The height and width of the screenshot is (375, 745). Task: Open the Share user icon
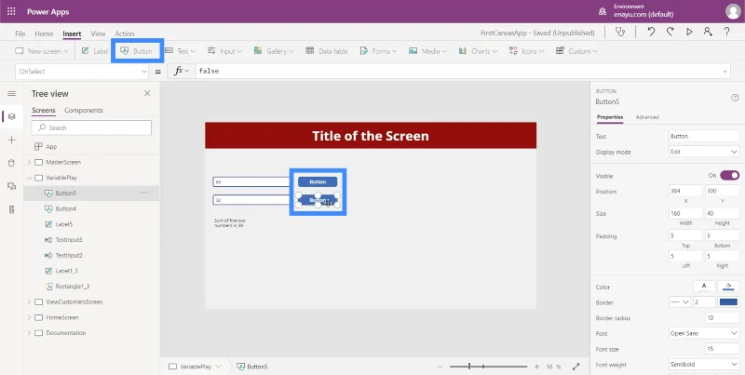[708, 32]
